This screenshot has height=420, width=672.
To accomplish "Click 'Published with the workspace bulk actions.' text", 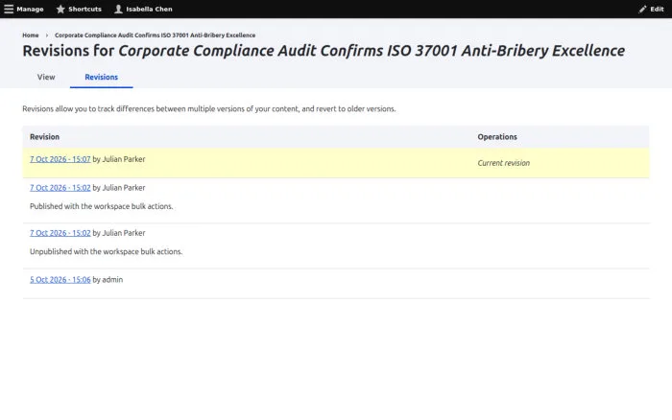I will (101, 206).
